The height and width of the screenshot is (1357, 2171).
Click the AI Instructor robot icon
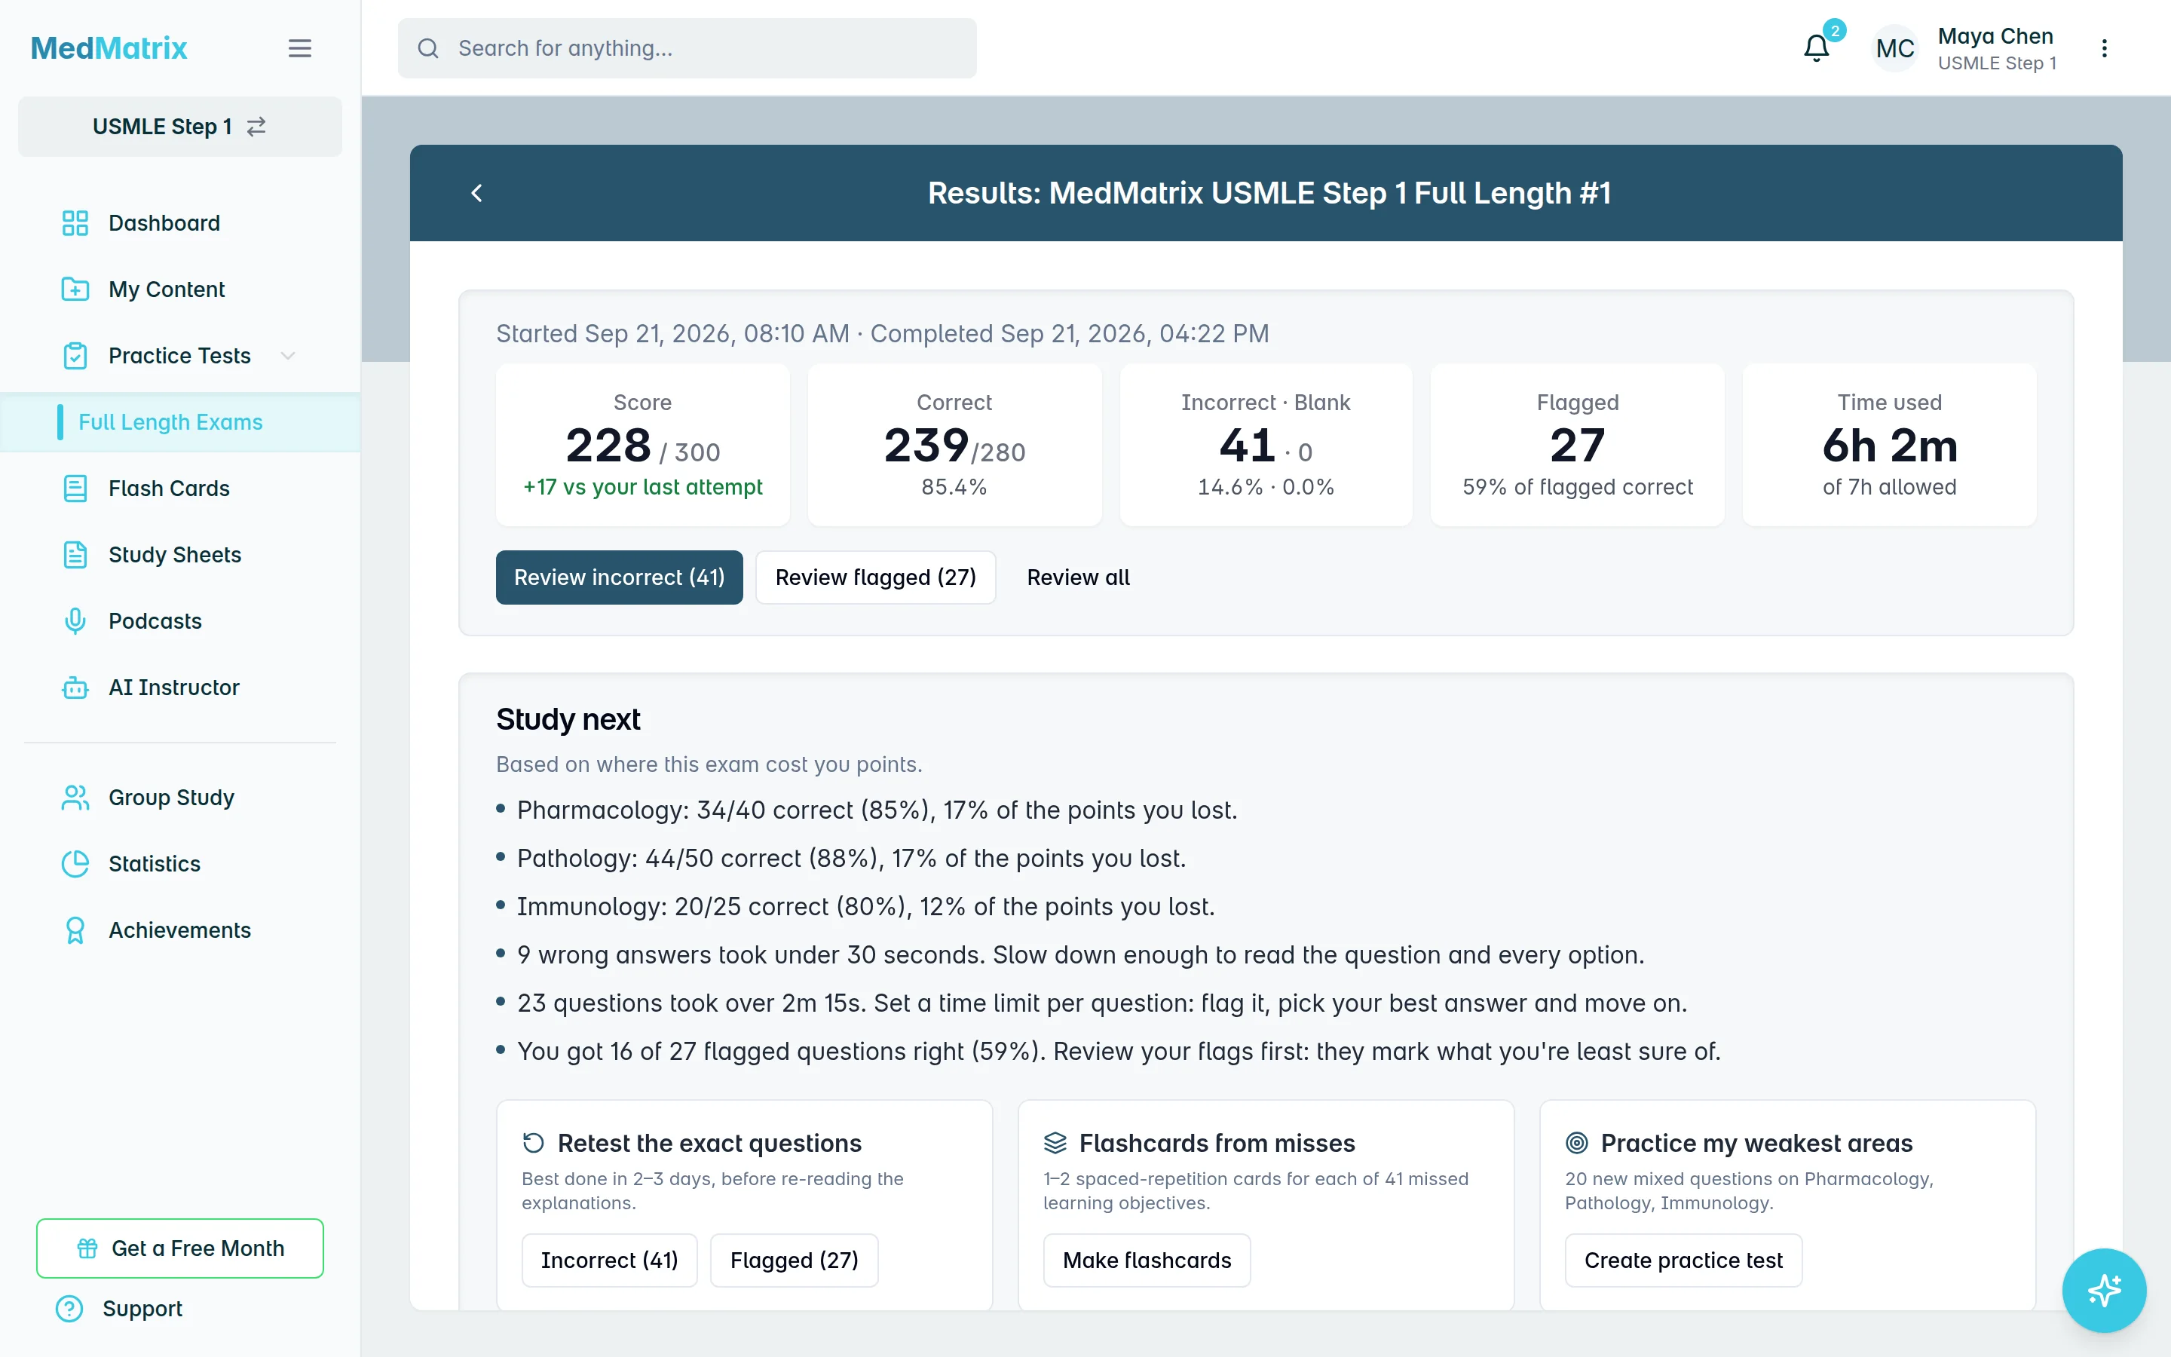pyautogui.click(x=75, y=688)
